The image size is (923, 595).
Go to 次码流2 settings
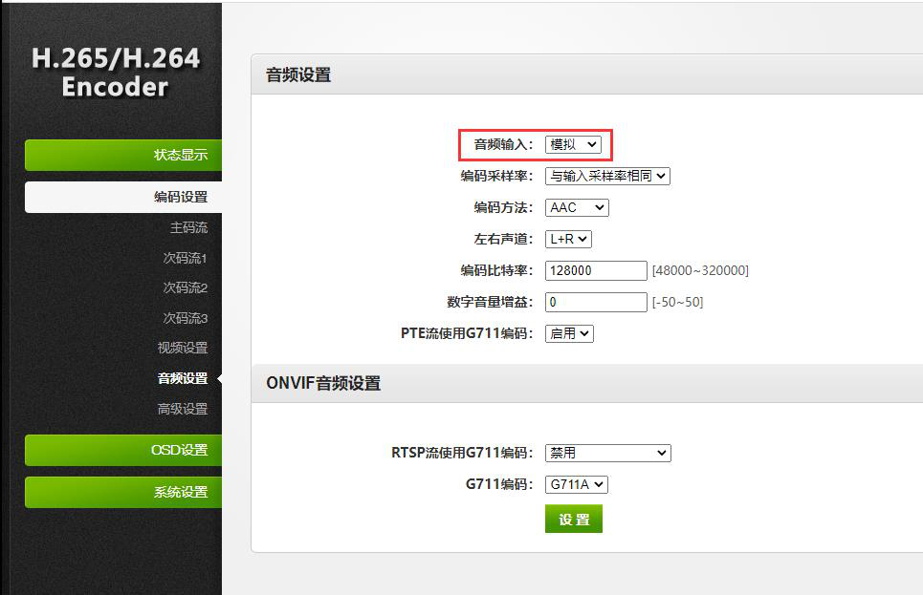pos(186,287)
